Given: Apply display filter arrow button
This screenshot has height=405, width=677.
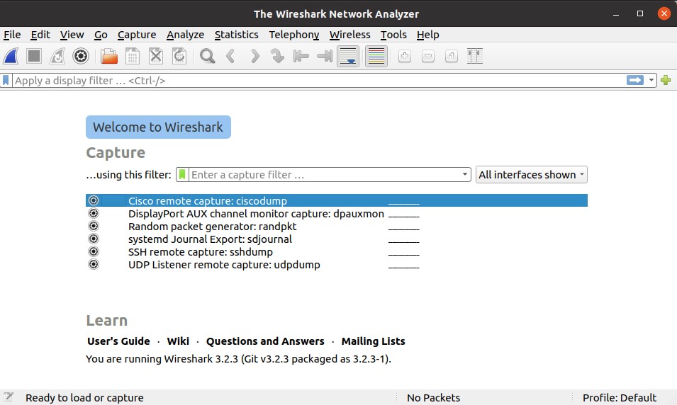Looking at the screenshot, I should click(x=635, y=80).
